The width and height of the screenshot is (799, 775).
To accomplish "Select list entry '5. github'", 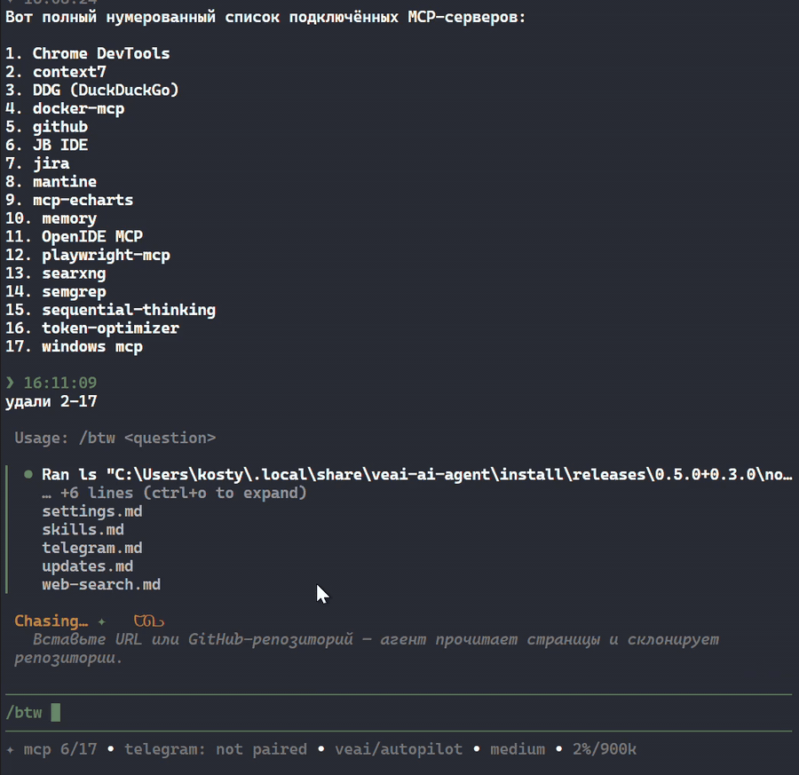I will click(46, 127).
